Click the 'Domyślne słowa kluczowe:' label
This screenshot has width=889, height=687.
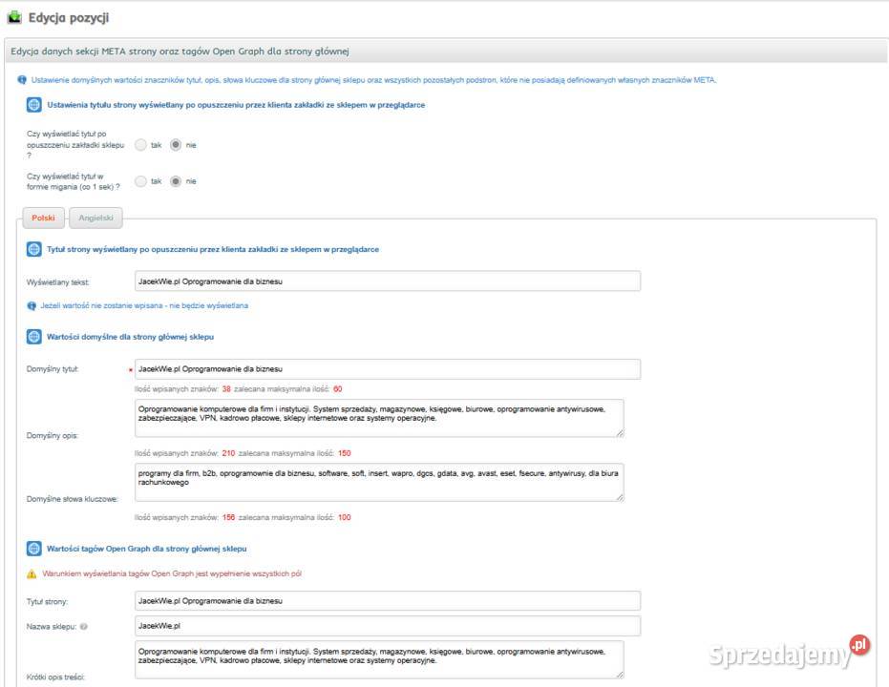72,500
